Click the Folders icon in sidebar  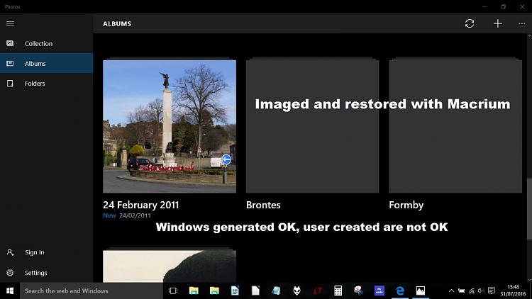click(x=10, y=84)
